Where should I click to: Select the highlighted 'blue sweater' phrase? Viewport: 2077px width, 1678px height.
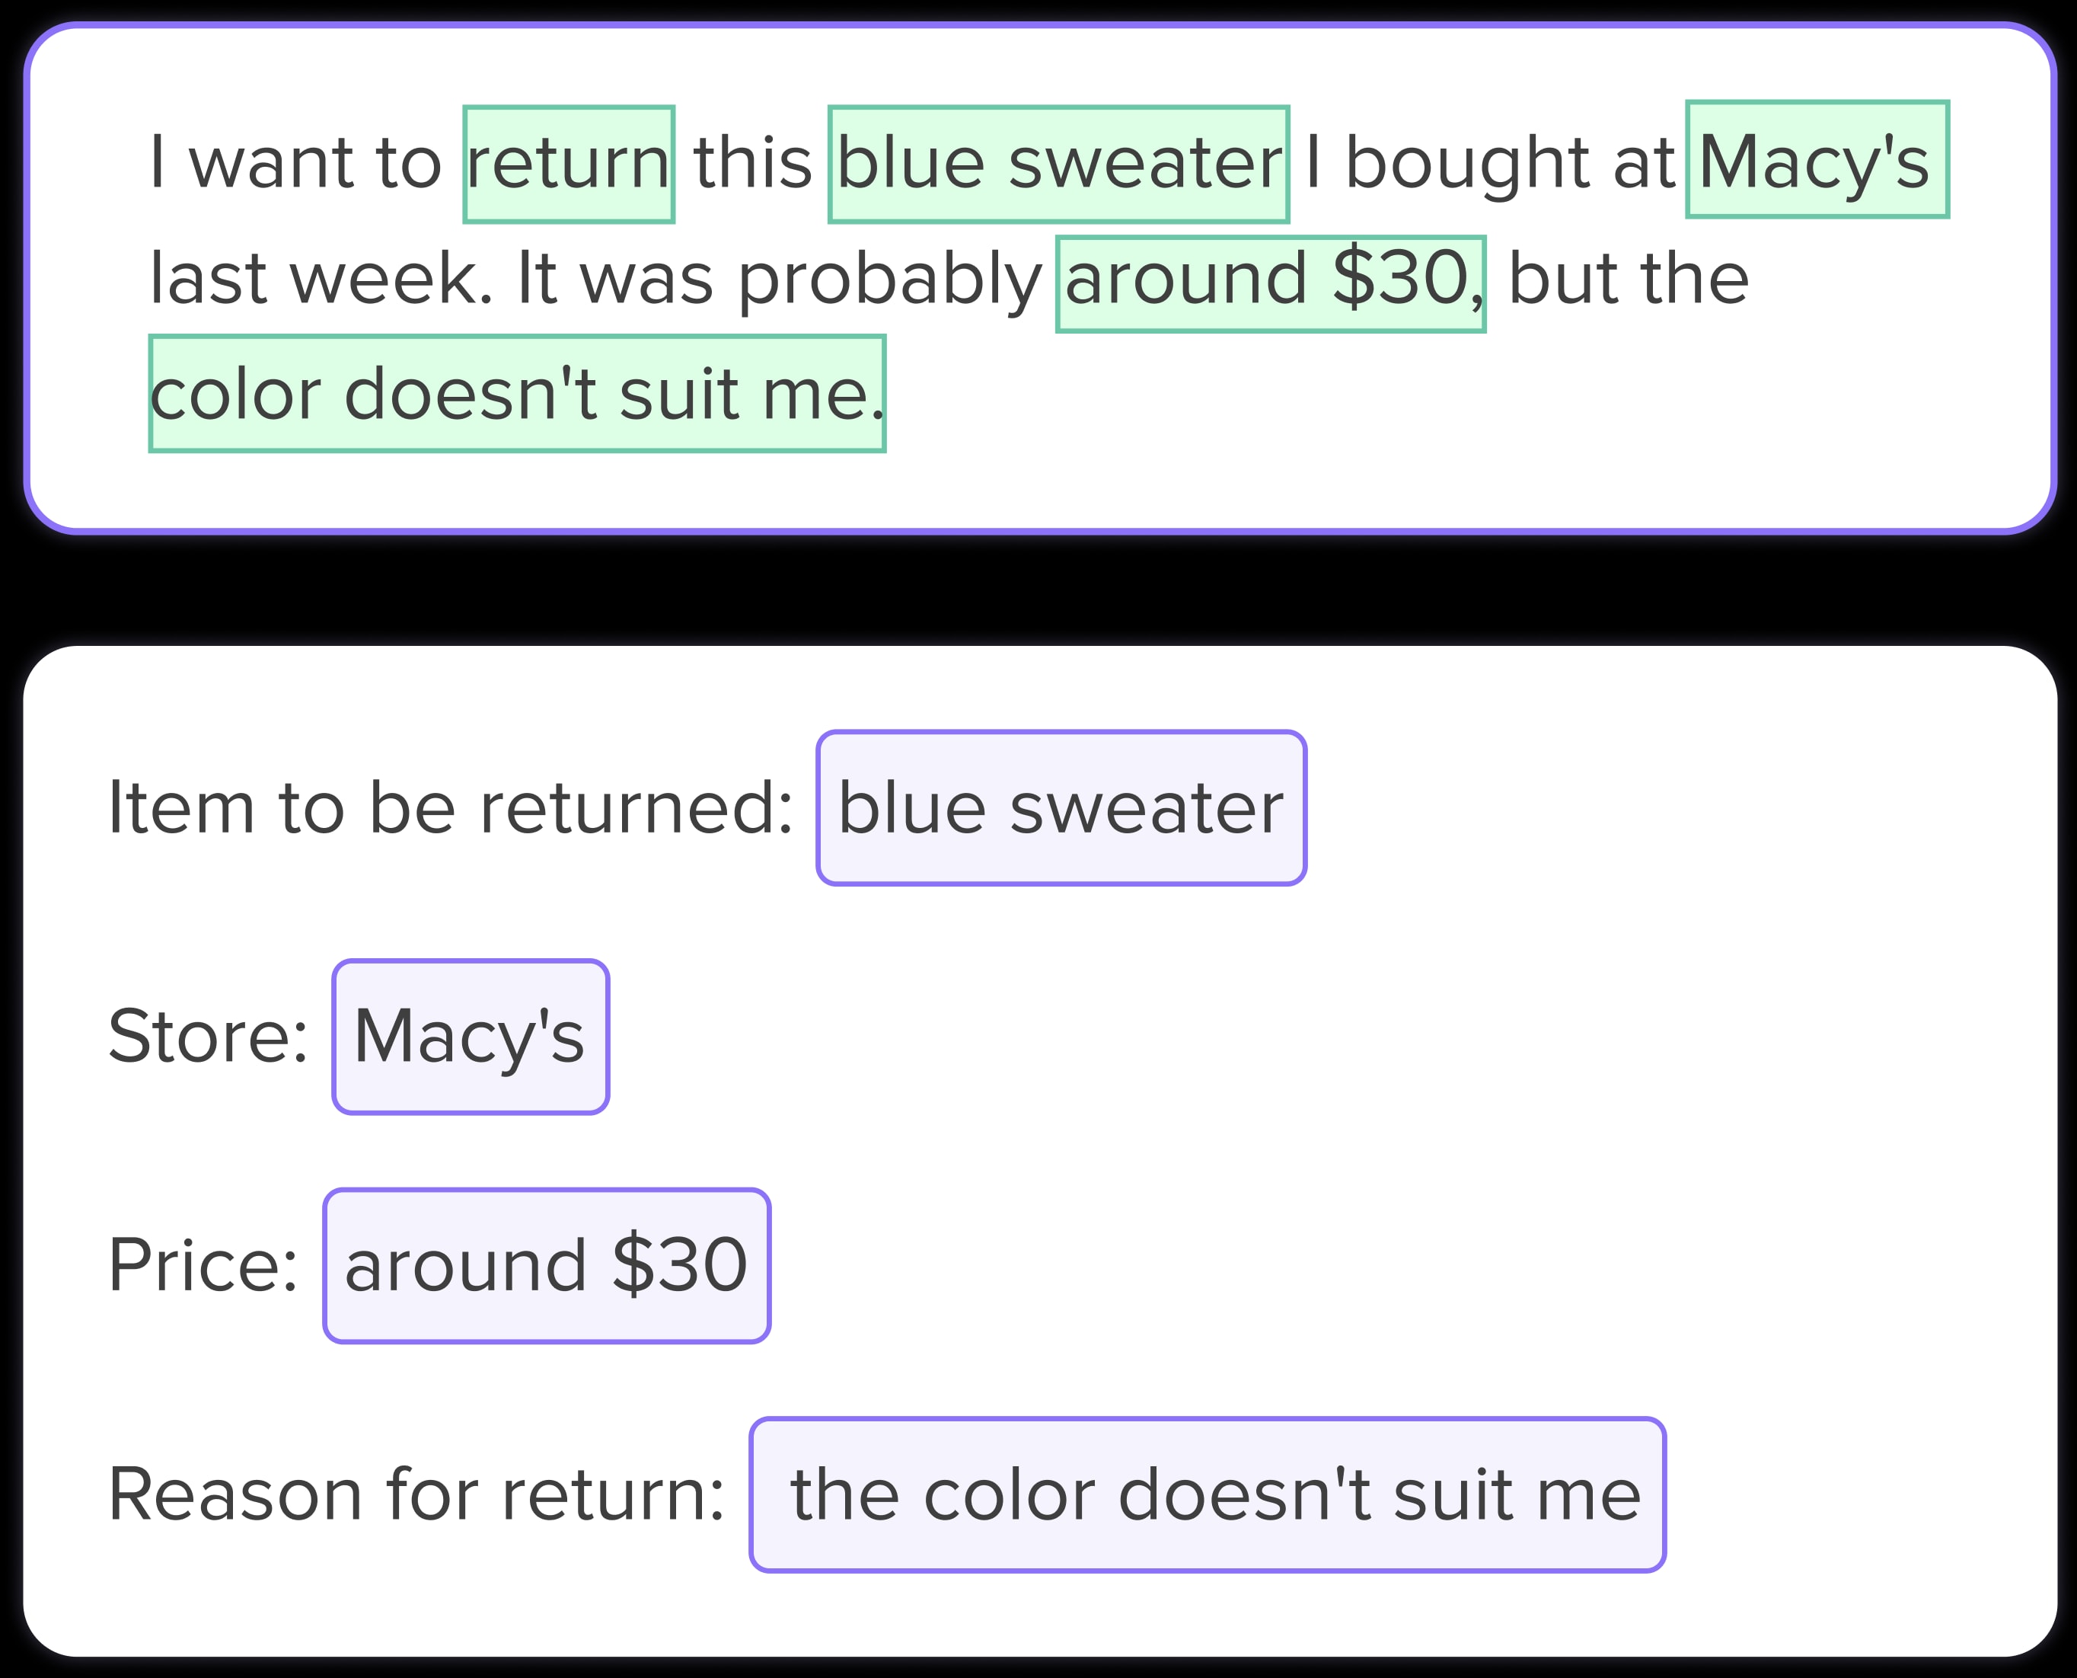(1059, 165)
